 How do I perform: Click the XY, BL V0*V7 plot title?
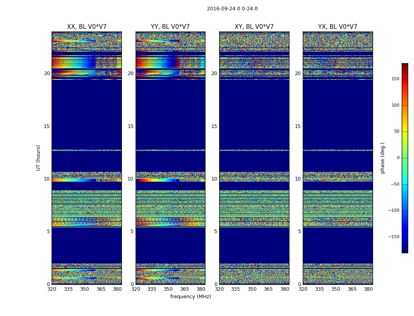tap(254, 27)
